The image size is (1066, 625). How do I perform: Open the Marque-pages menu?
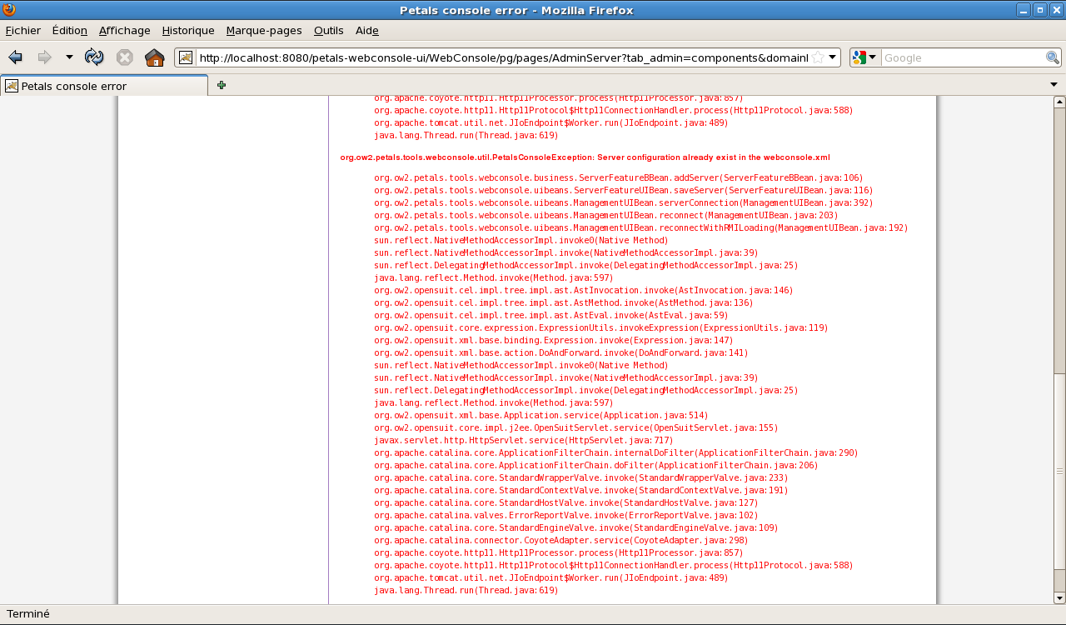click(263, 31)
